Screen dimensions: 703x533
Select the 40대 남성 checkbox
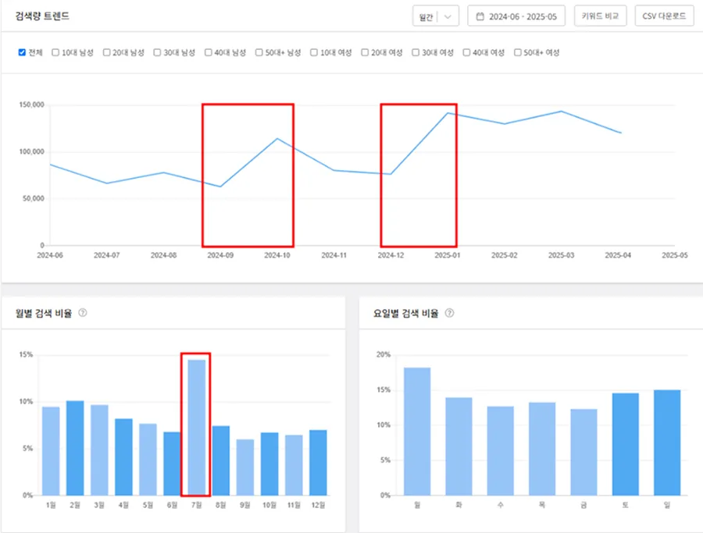(209, 52)
